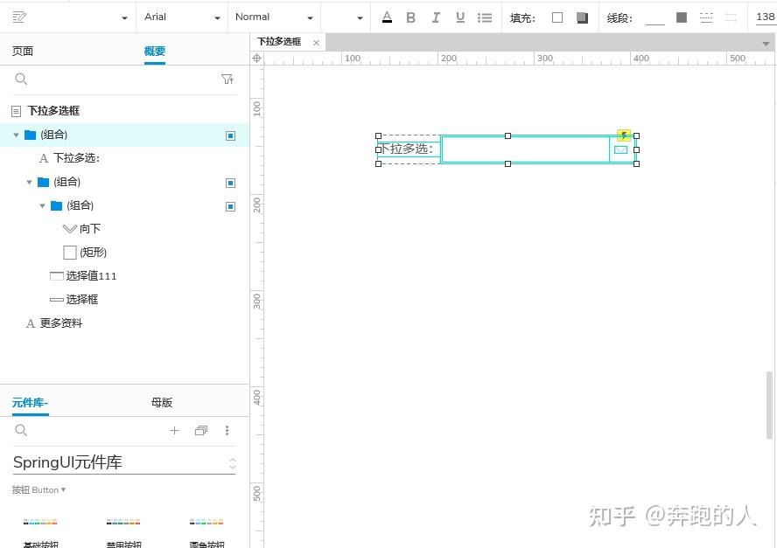Click the outline search magnifier icon
777x548 pixels.
click(x=21, y=79)
